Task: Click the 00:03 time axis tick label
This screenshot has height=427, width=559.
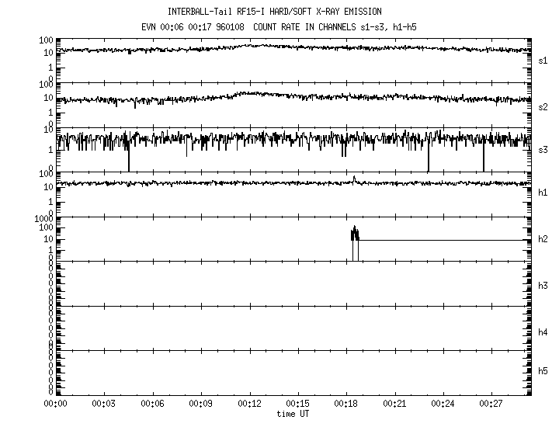Action: 104,405
